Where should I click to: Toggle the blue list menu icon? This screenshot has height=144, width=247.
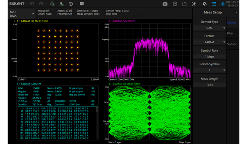[214, 4]
